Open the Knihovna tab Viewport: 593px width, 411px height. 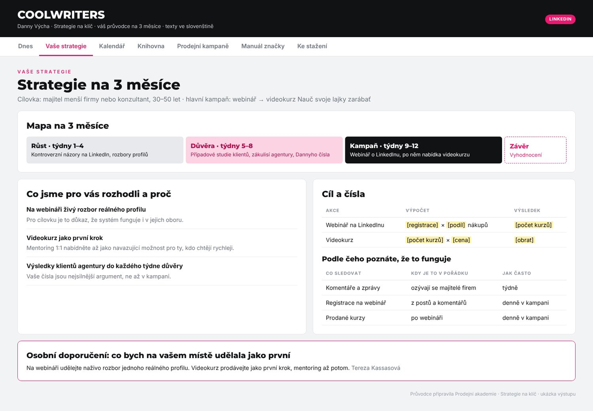(x=151, y=46)
